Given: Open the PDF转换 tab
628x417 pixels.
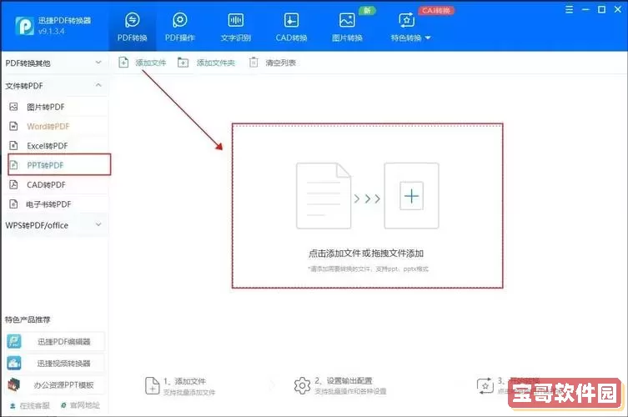Looking at the screenshot, I should (x=132, y=28).
